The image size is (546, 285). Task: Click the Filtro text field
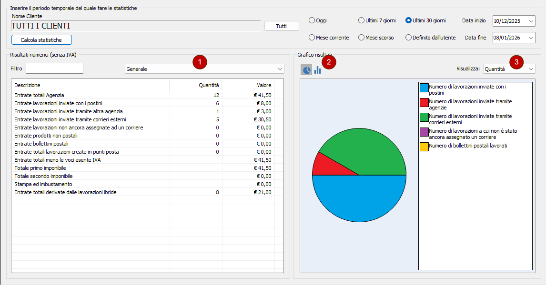tap(54, 69)
